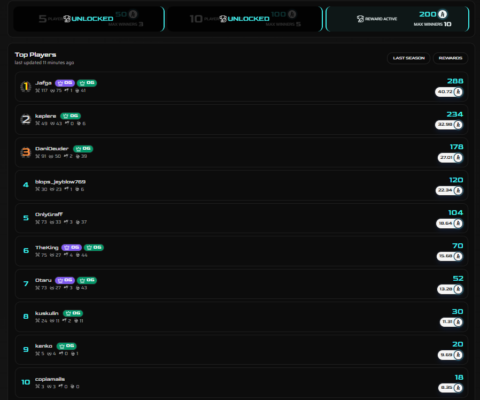This screenshot has width=480, height=400.
Task: Select the REWARD ACTIVE 200 card
Action: click(397, 19)
